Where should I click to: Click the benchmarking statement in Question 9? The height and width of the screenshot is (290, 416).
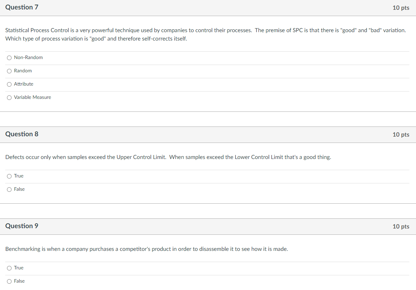(147, 249)
